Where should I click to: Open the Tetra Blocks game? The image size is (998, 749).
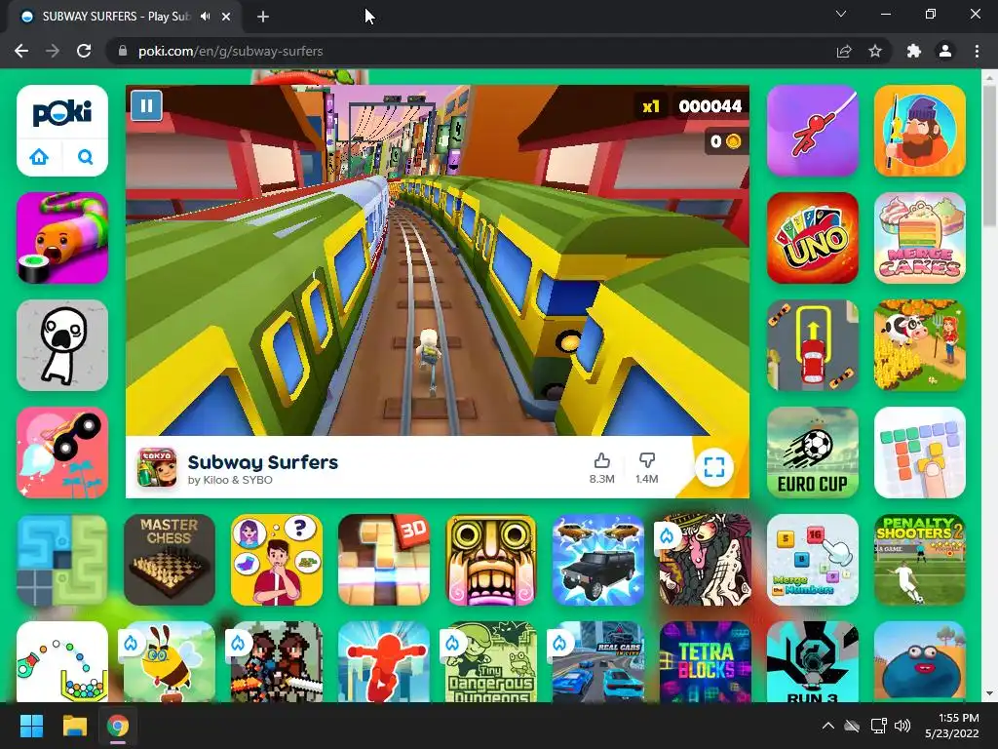tap(706, 662)
